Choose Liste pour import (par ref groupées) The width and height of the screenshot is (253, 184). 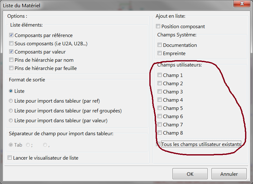pyautogui.click(x=11, y=111)
